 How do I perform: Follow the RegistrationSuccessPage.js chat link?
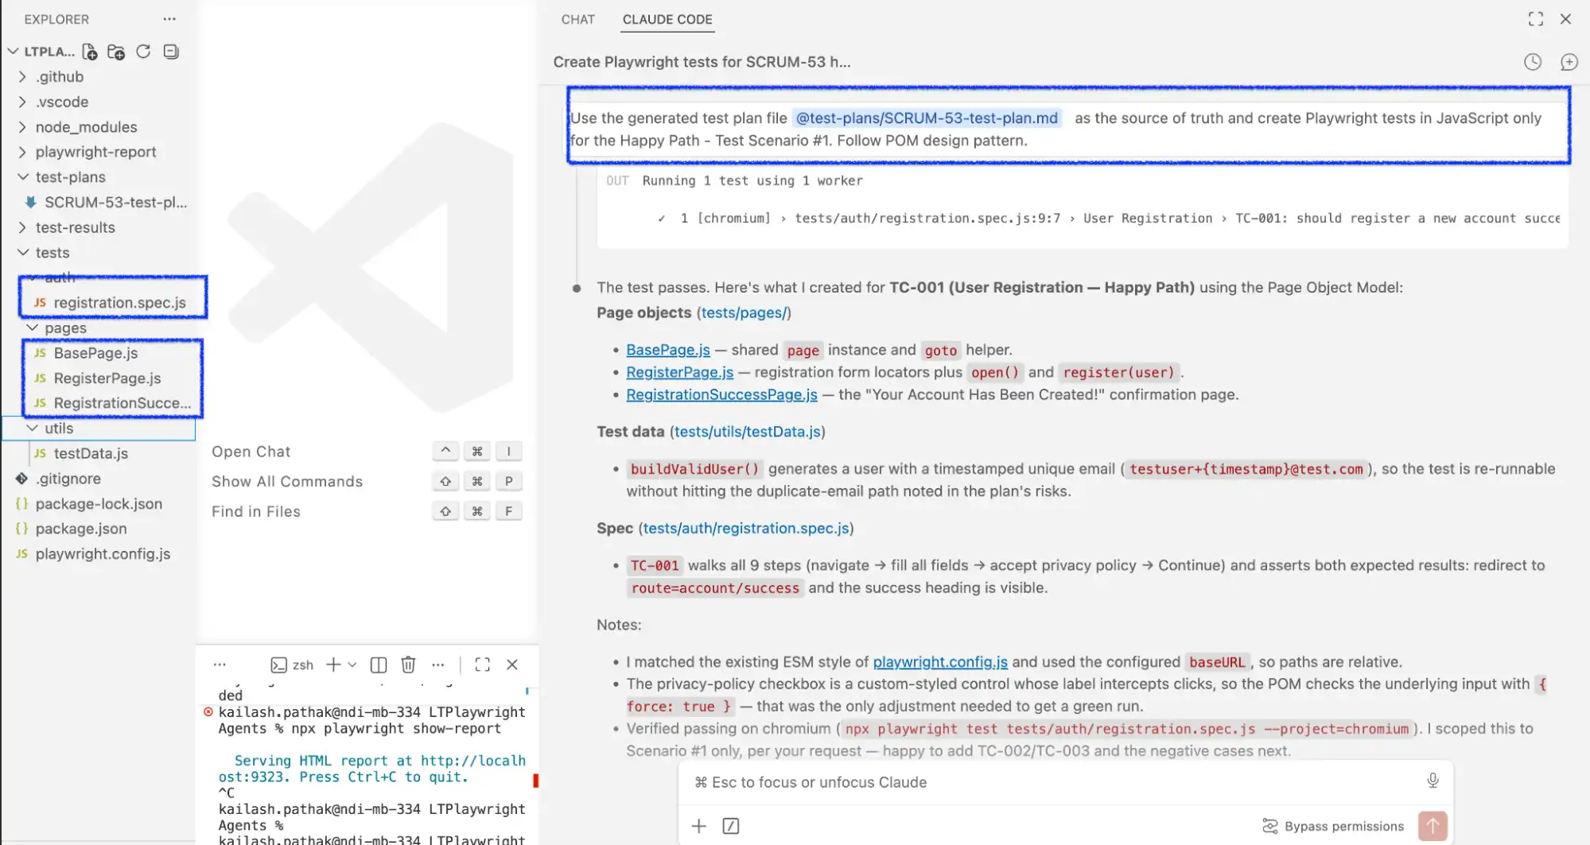(721, 394)
